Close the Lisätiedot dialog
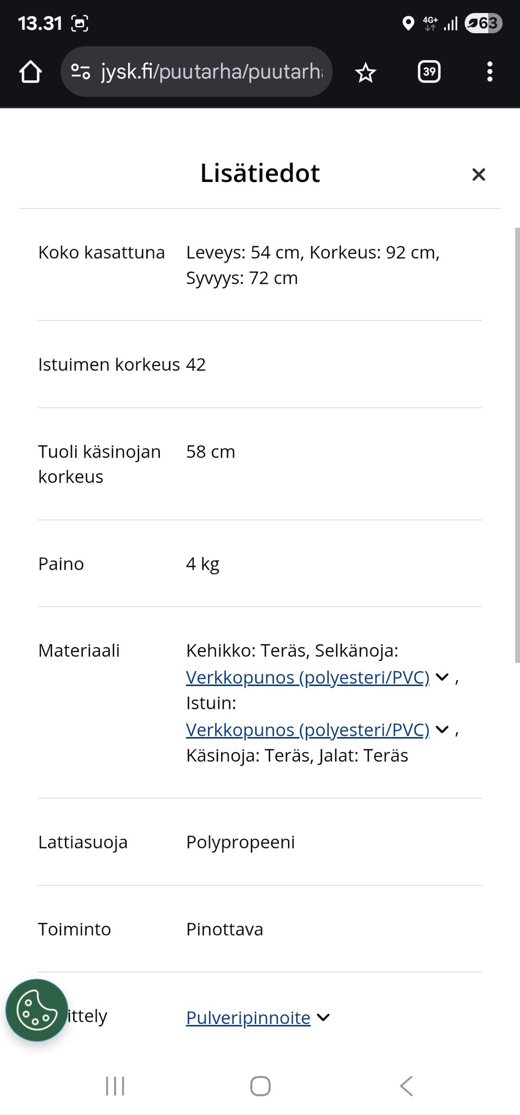This screenshot has height=1115, width=520. tap(479, 174)
